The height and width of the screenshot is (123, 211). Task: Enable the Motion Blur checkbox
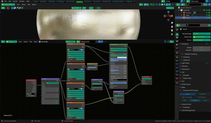[x=182, y=78]
